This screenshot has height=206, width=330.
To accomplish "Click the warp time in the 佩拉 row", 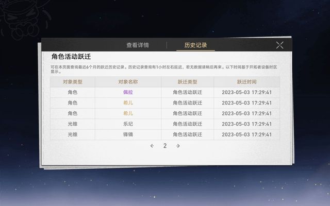I will (x=246, y=92).
